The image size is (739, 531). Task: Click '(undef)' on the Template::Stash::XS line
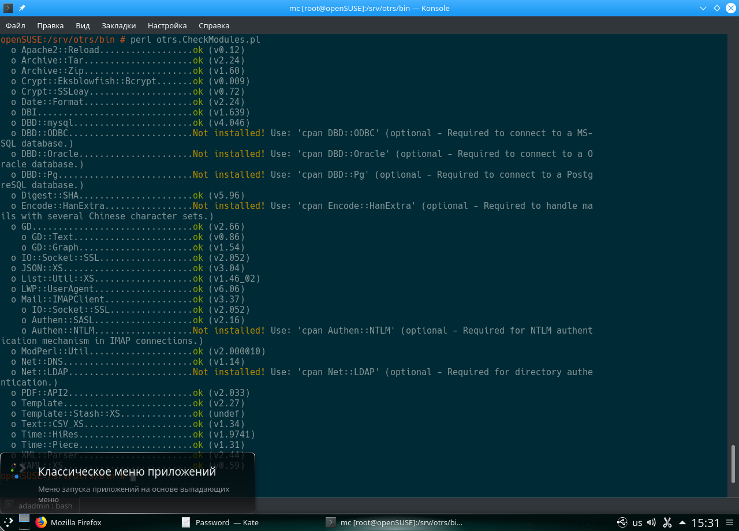pyautogui.click(x=227, y=414)
